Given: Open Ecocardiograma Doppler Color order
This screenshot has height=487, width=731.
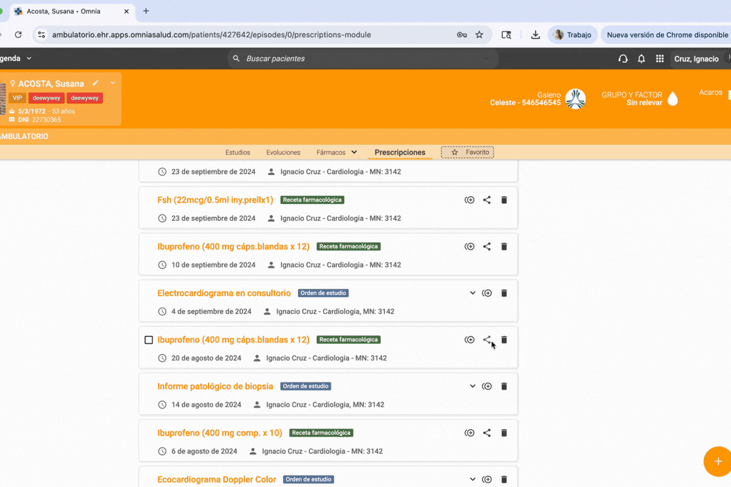Looking at the screenshot, I should [216, 480].
